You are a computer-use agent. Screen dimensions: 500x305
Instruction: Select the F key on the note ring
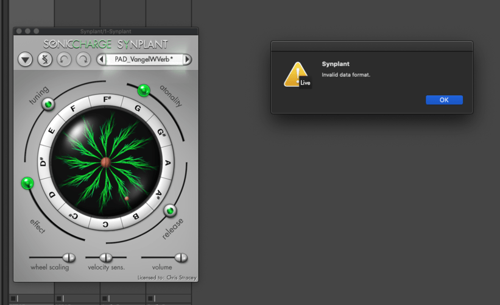click(73, 109)
